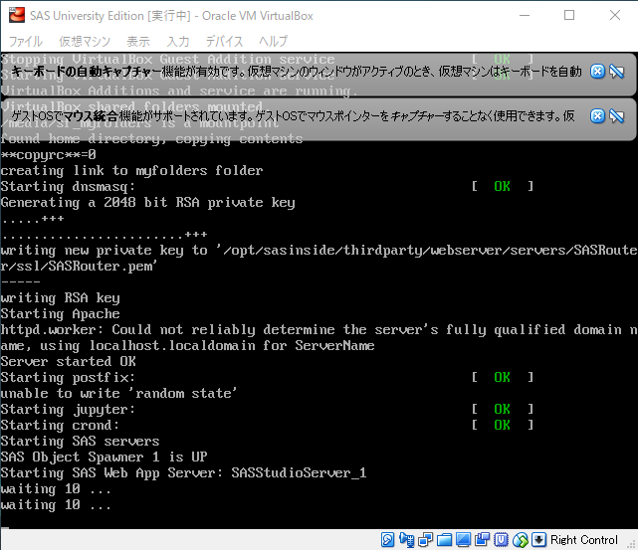The image size is (638, 550).
Task: Close the SAS University Edition VM window
Action: [615, 16]
